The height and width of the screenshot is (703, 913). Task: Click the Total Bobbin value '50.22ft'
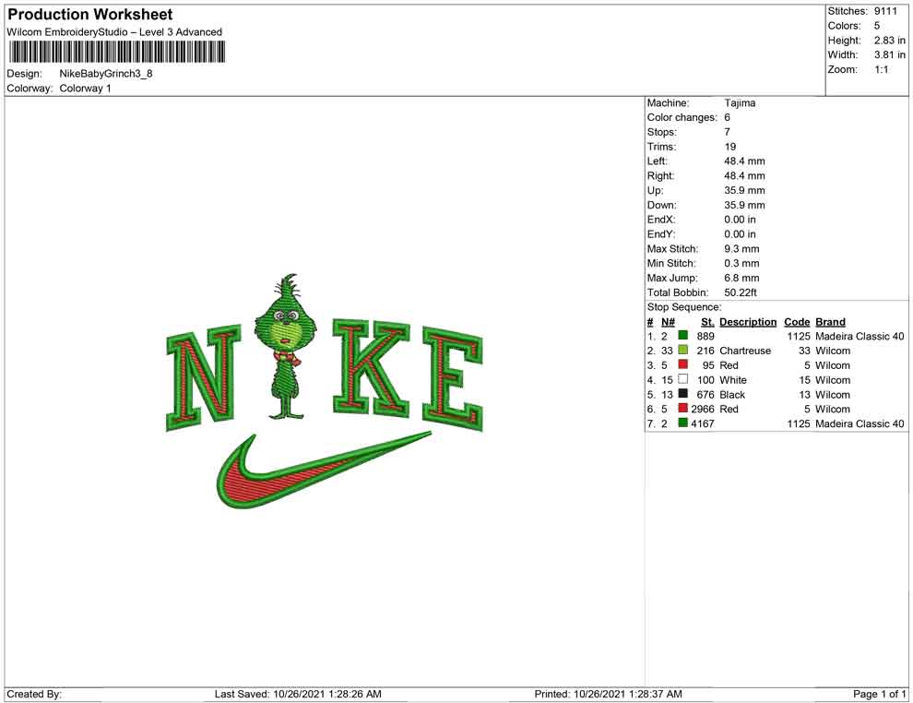click(741, 292)
